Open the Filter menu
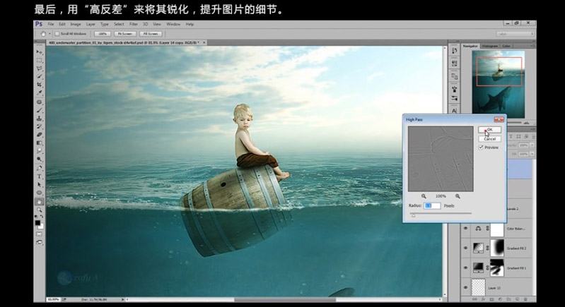The height and width of the screenshot is (307, 565). (x=134, y=24)
